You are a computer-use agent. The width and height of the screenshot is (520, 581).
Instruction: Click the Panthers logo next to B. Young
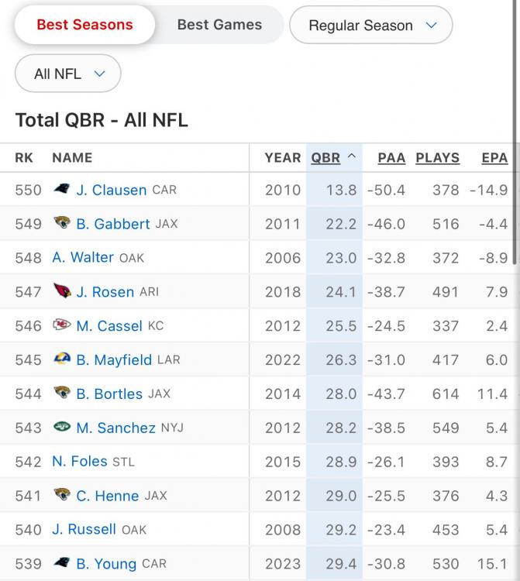tap(62, 564)
